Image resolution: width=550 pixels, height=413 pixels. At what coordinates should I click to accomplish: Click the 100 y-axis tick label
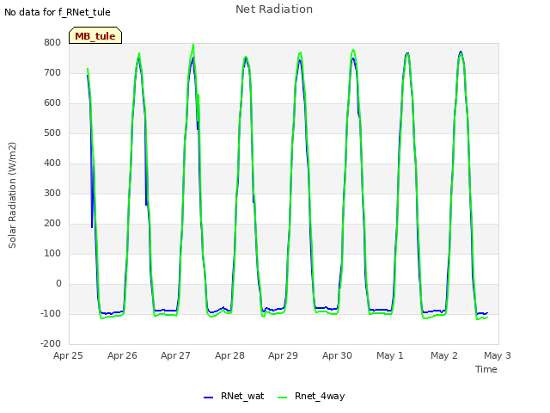(x=52, y=254)
